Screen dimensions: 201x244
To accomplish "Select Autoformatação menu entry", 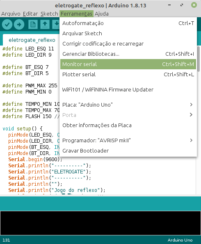I will (128, 23).
